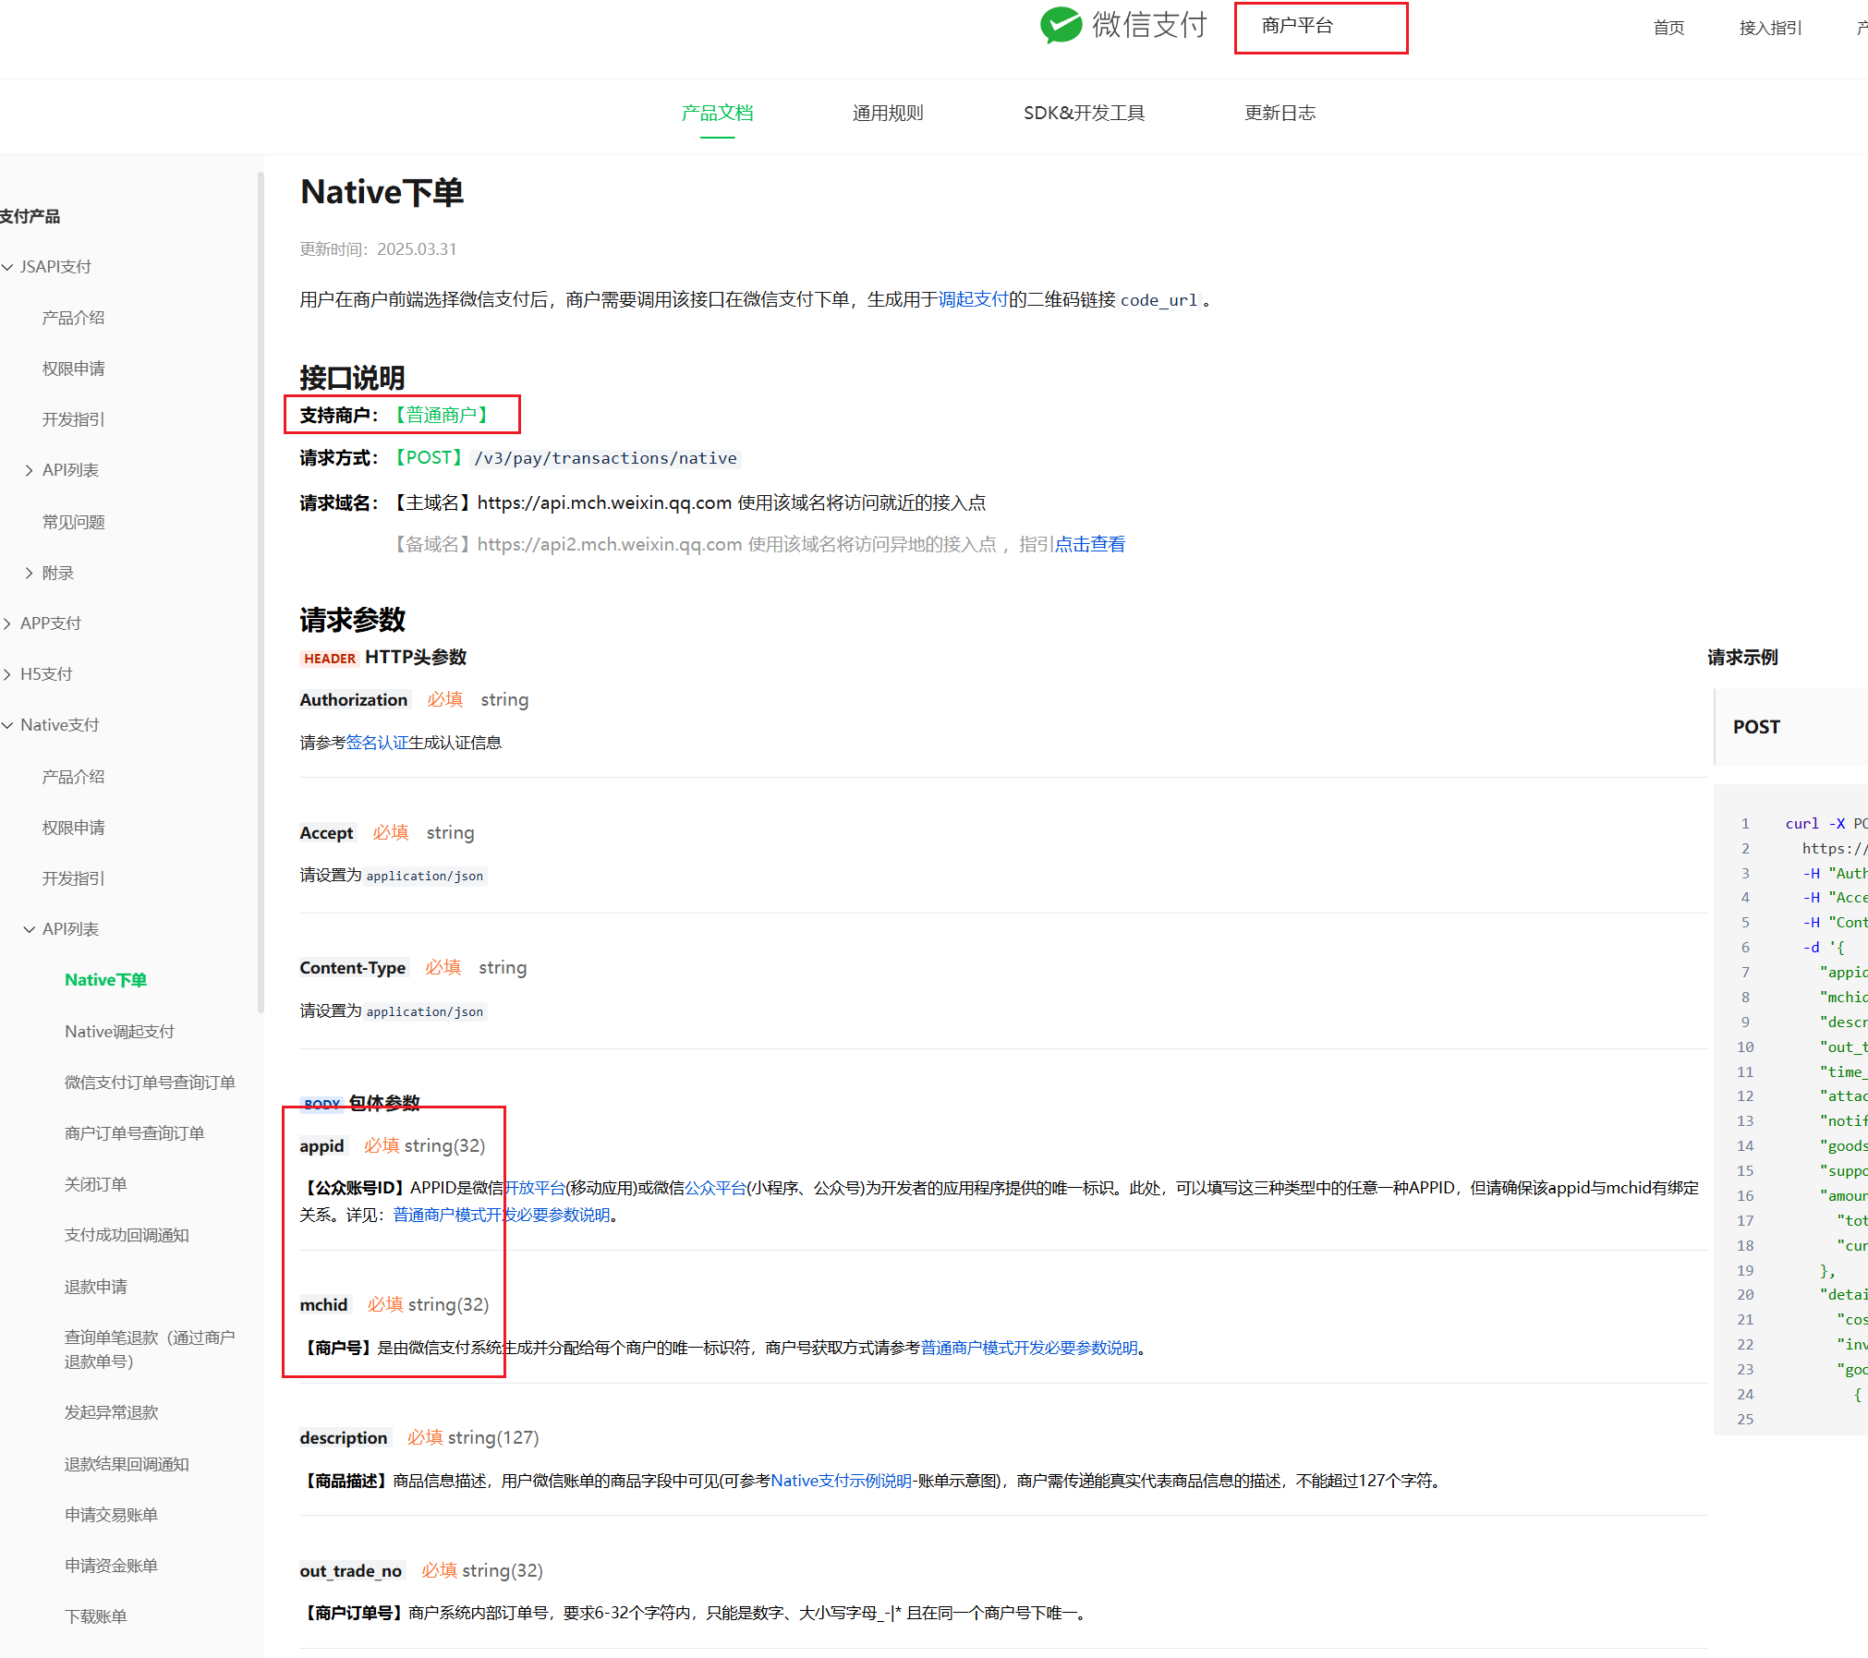Image resolution: width=1868 pixels, height=1658 pixels.
Task: Open 普通商户模式开发必要参数说明 link under mchid
Action: [1029, 1348]
